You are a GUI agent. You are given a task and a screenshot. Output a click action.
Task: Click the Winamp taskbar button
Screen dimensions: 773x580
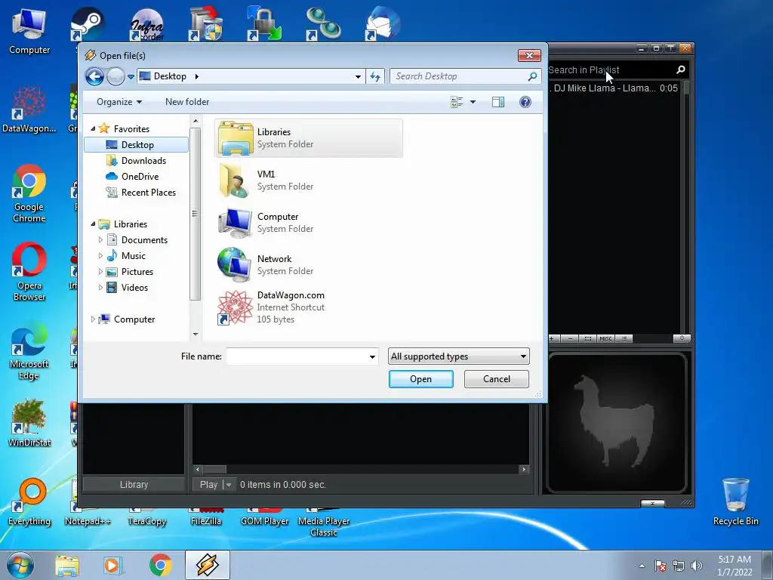coord(207,565)
